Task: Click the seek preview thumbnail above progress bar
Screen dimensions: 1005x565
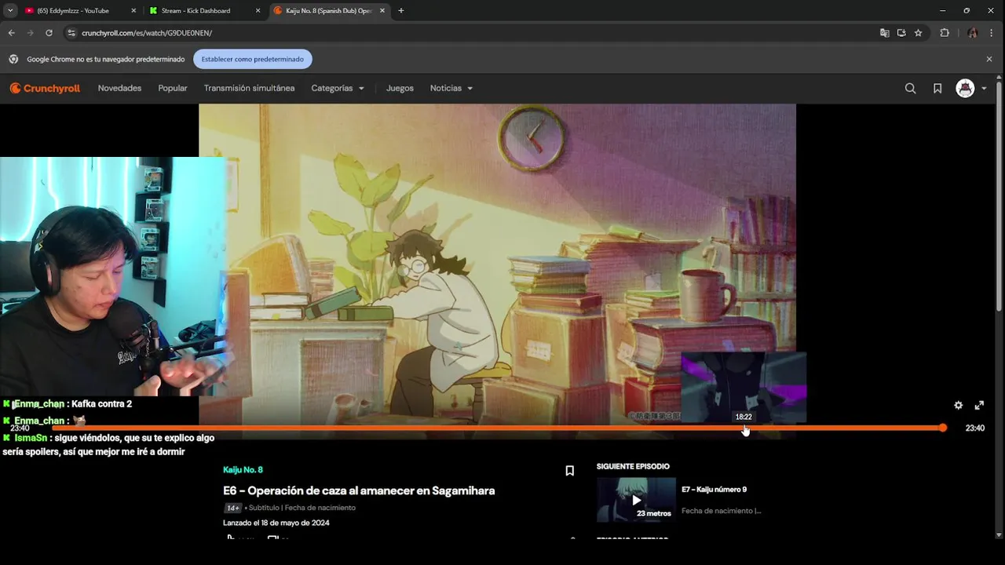Action: click(744, 388)
